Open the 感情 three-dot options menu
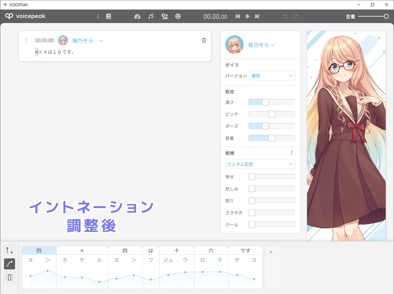Image resolution: width=394 pixels, height=294 pixels. (x=292, y=153)
